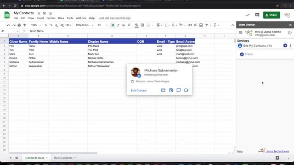
Task: Click Edit Contact in the contact card
Action: click(139, 90)
